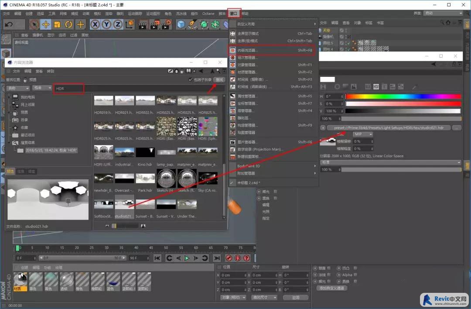Open size mode dropdown in coordinates
The width and height of the screenshot is (471, 309).
[x=265, y=297]
